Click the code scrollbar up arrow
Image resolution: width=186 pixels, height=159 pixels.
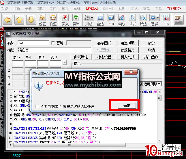(x=159, y=92)
